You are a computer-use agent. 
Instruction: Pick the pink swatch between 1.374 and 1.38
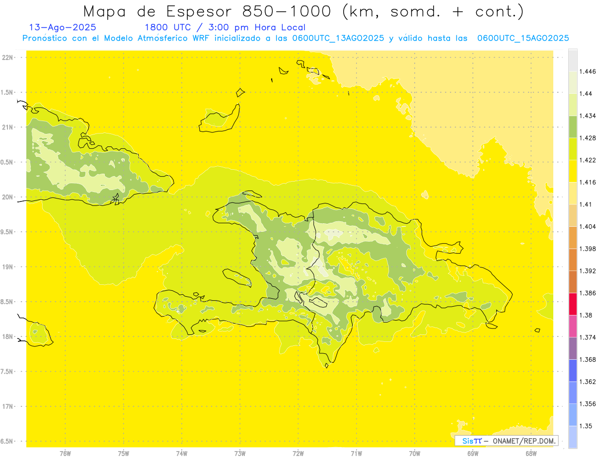pos(573,326)
